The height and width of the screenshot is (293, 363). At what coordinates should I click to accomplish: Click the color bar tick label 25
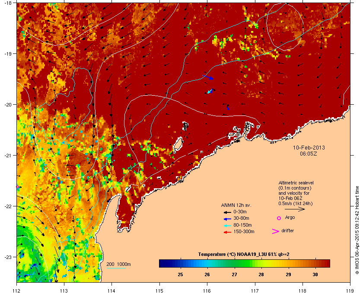(x=180, y=274)
